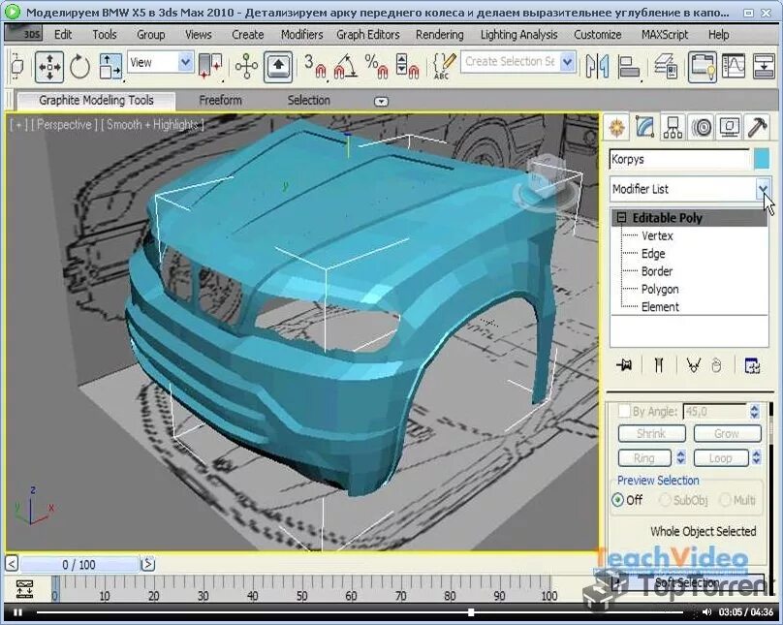The image size is (783, 625).
Task: Select the Off preview selection radio
Action: click(x=618, y=500)
